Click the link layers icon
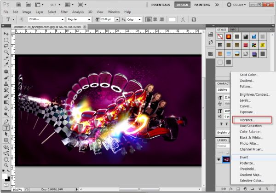This screenshot has width=276, height=193. point(224,189)
